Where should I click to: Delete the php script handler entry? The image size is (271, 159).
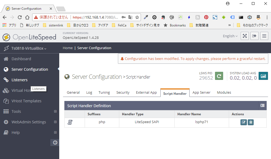251,122
